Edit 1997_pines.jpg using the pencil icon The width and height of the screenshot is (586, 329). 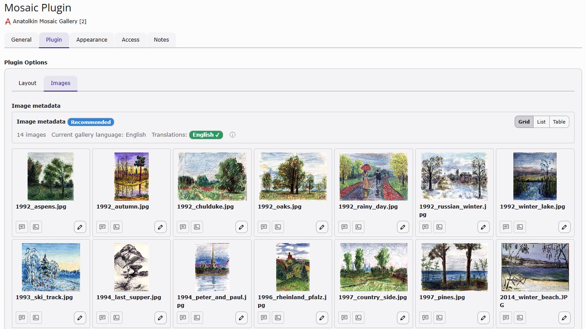pos(483,318)
